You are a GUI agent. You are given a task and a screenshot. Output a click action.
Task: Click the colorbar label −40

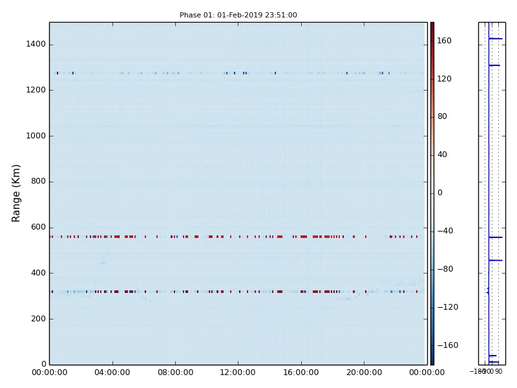tap(445, 231)
